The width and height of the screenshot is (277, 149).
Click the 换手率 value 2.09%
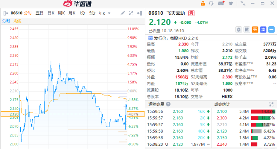click(270, 57)
